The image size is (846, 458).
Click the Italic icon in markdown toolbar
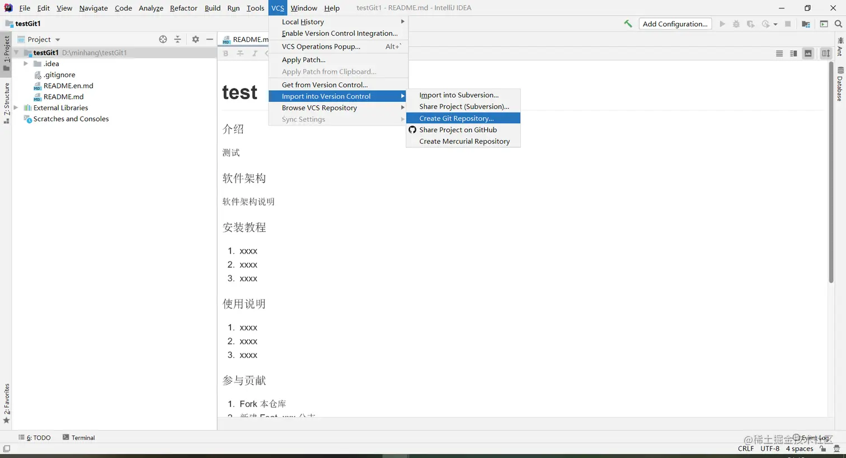[255, 53]
